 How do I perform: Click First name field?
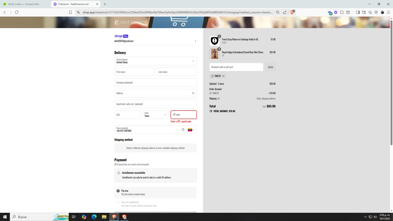pyautogui.click(x=134, y=72)
